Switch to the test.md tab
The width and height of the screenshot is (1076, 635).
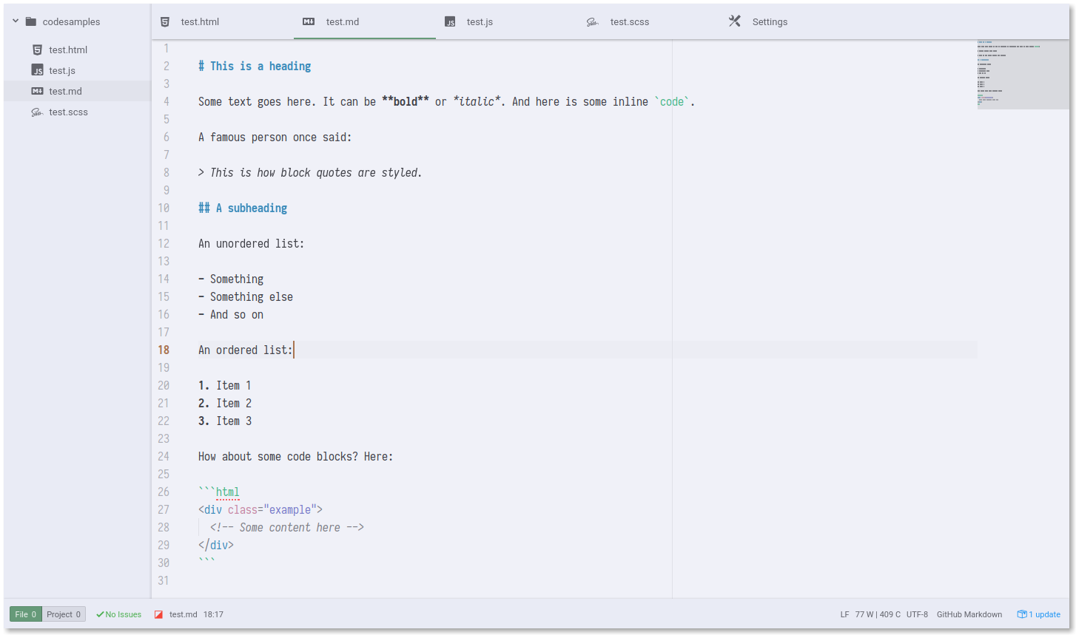pyautogui.click(x=365, y=21)
